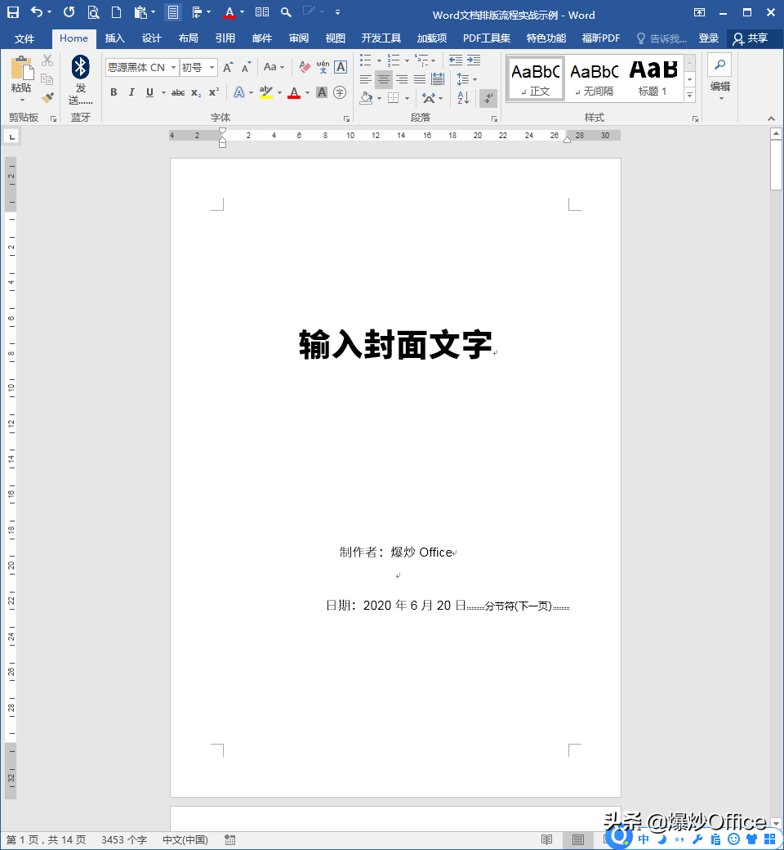
Task: Open underline style dropdown arrow
Action: tap(163, 92)
